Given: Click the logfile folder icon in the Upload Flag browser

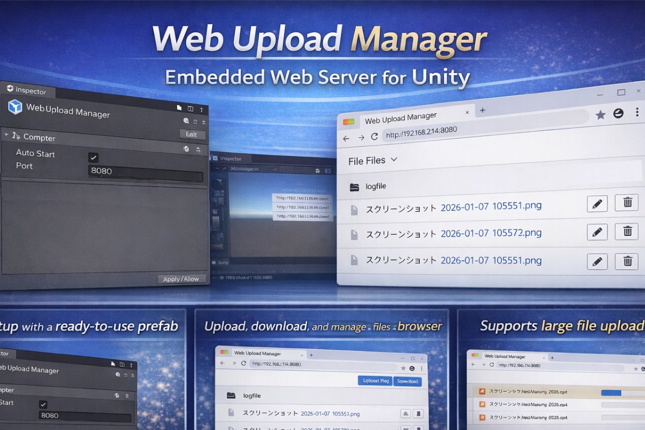Looking at the screenshot, I should [x=231, y=395].
